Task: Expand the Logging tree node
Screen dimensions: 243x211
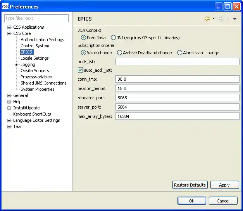Action: tap(17, 64)
